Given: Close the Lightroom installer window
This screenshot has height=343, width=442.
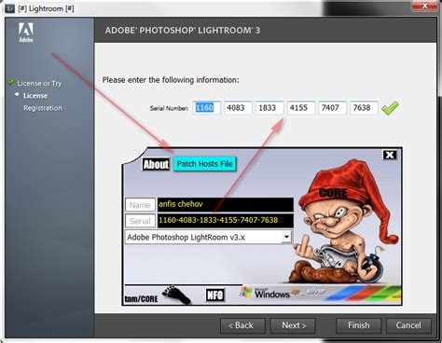Looking at the screenshot, I should pos(424,6).
